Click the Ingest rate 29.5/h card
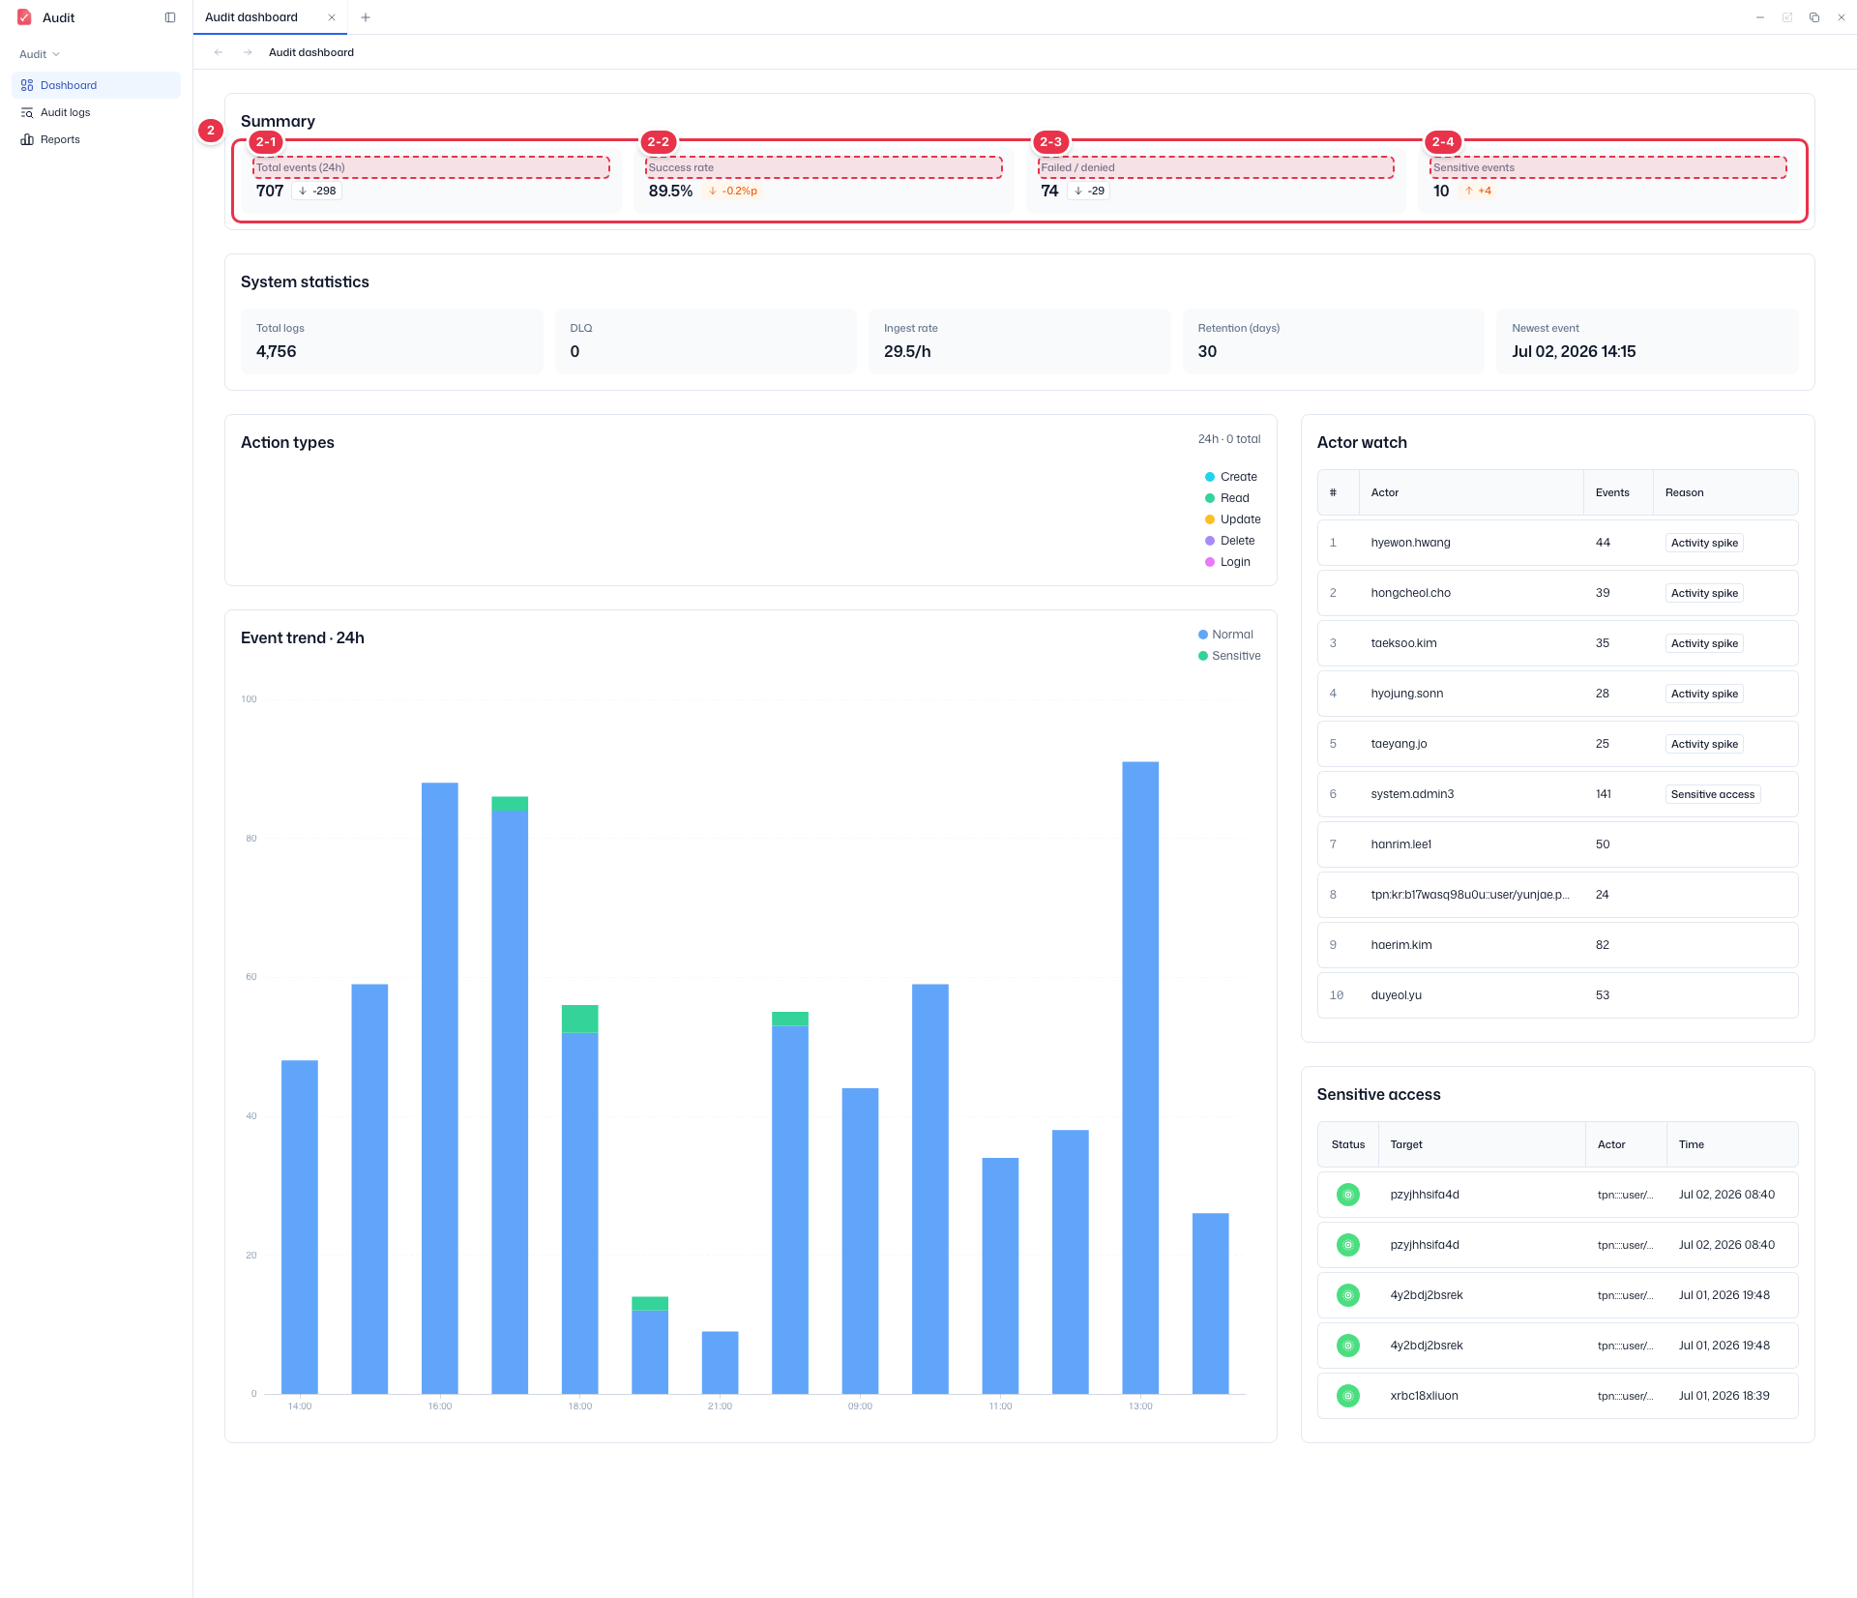The height and width of the screenshot is (1598, 1857). coord(1019,340)
